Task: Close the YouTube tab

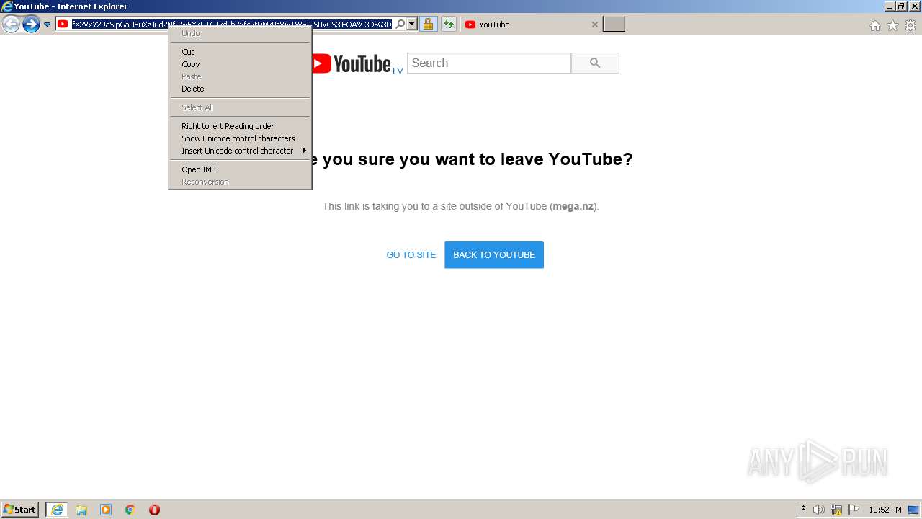Action: [594, 25]
